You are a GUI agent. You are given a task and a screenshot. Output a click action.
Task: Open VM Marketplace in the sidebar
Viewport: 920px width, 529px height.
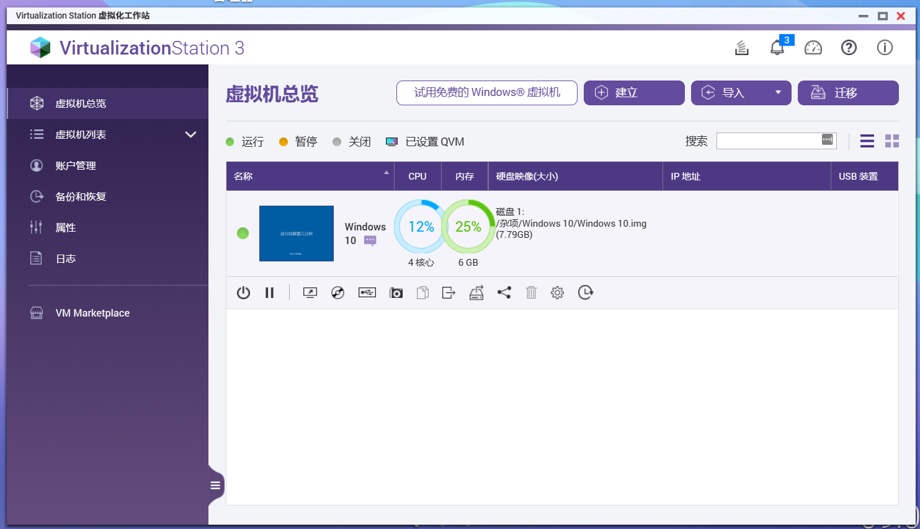pyautogui.click(x=107, y=313)
